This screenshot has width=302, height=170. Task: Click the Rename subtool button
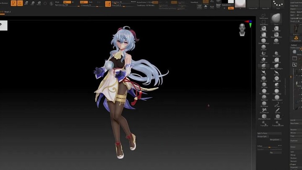(296, 130)
